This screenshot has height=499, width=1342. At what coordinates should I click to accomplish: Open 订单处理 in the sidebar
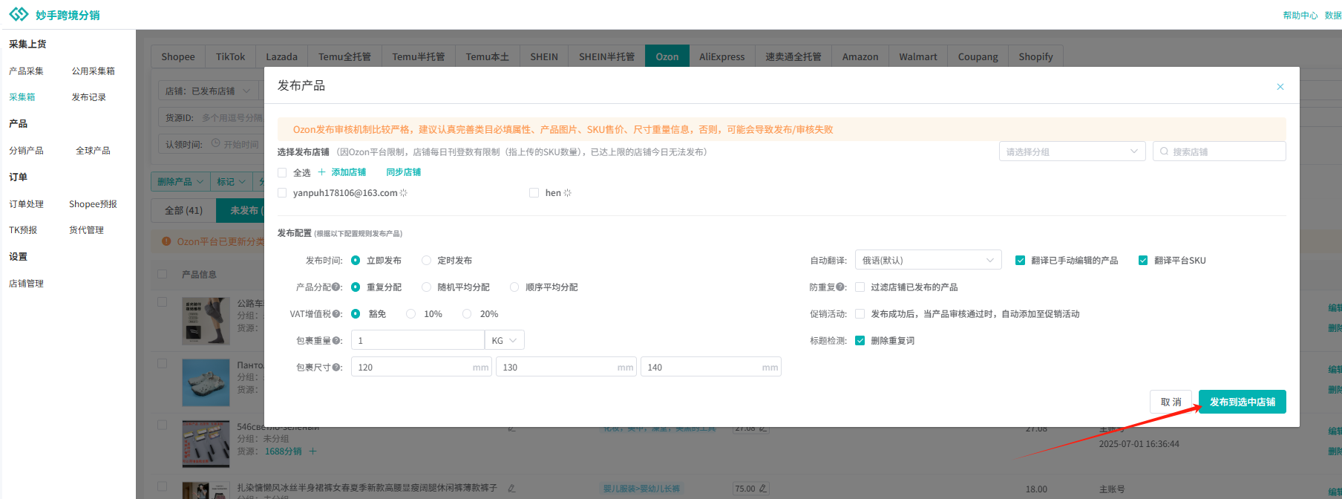[x=26, y=204]
